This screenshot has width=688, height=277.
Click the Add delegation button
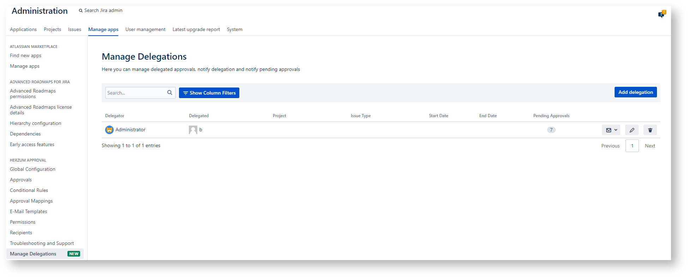point(635,92)
